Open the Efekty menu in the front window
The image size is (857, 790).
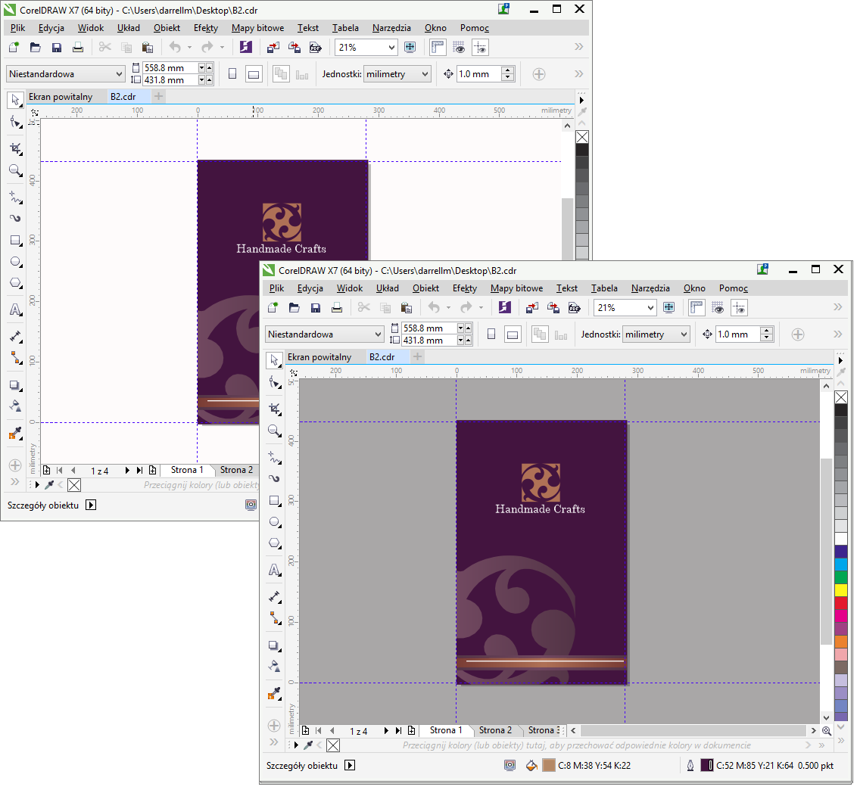pyautogui.click(x=464, y=288)
